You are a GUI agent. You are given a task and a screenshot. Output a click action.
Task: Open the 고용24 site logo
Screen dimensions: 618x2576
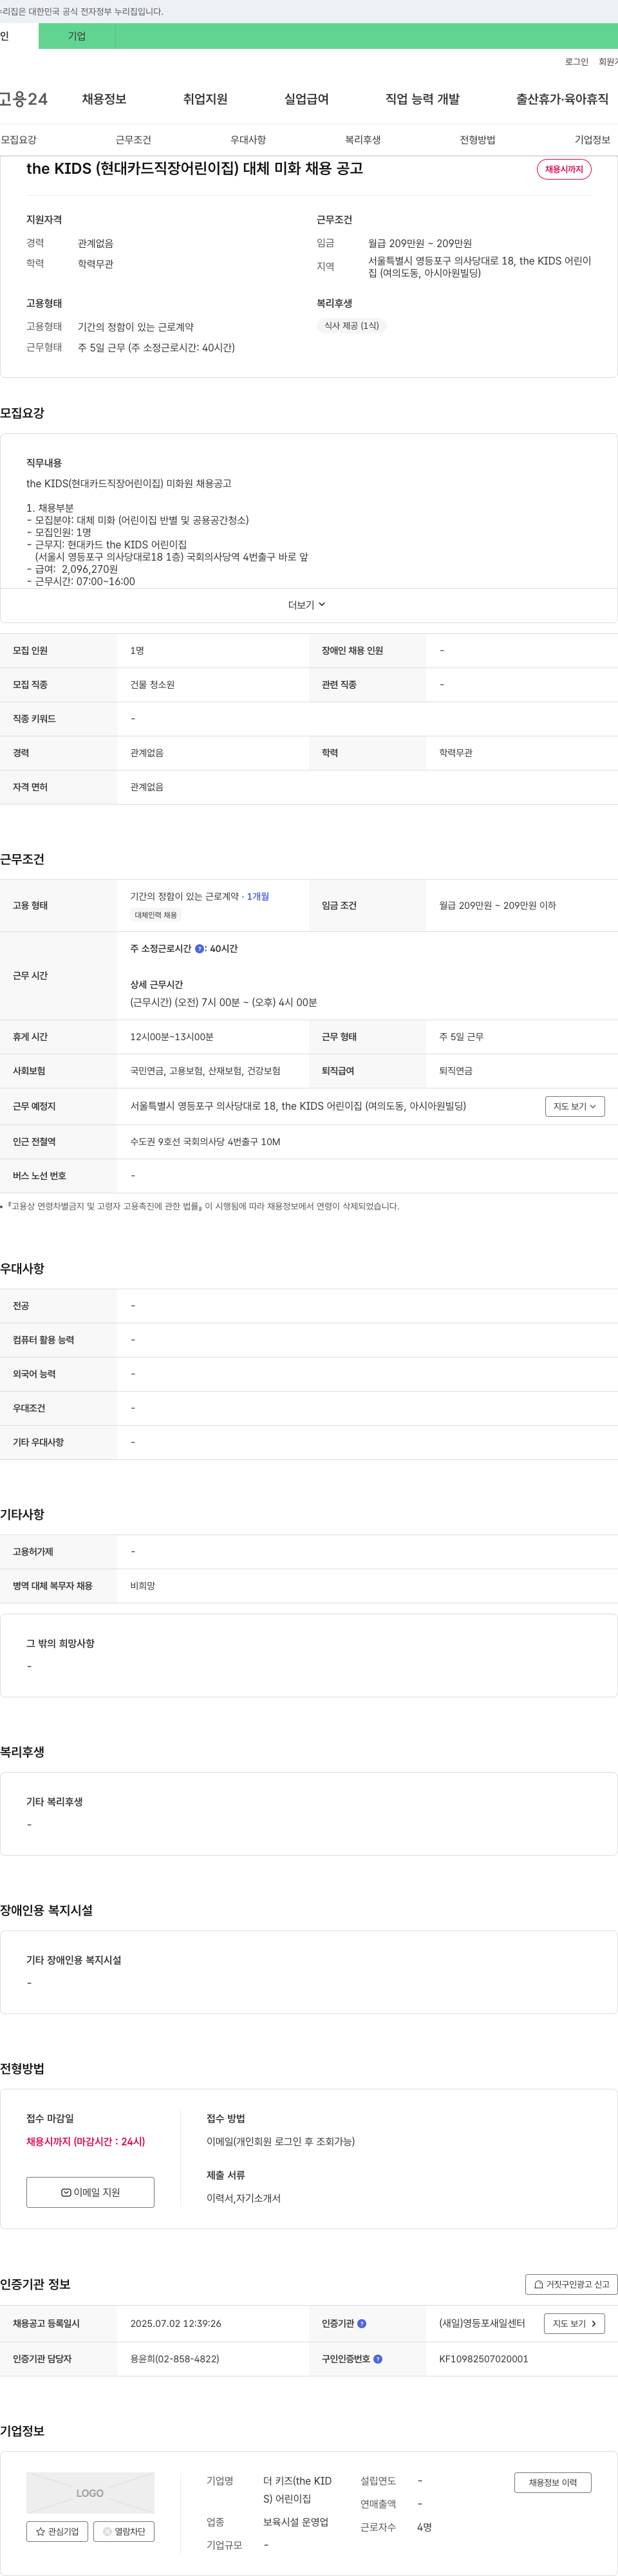click(23, 99)
